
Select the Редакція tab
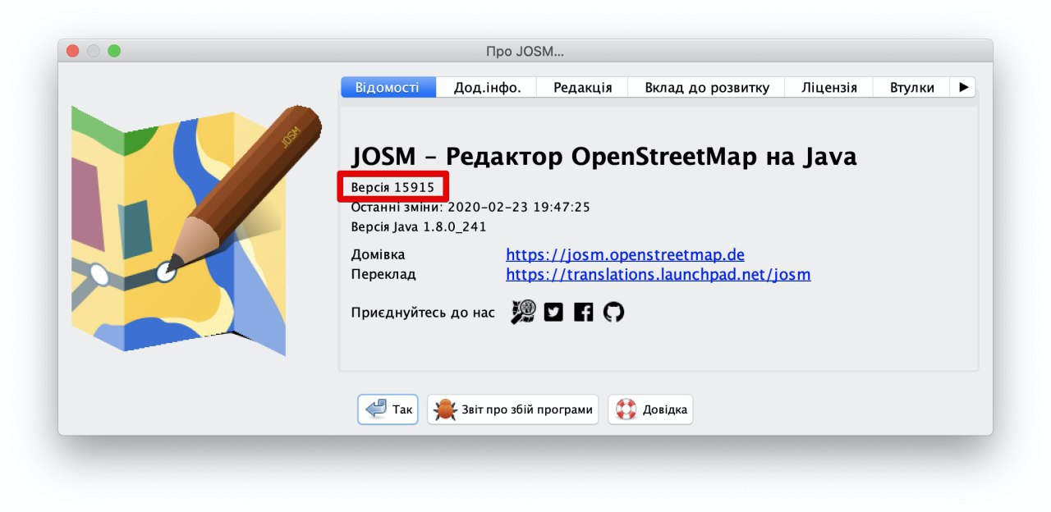pyautogui.click(x=582, y=88)
